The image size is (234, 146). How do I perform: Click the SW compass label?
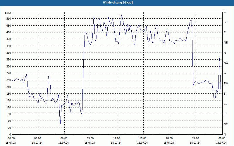coord(226,84)
